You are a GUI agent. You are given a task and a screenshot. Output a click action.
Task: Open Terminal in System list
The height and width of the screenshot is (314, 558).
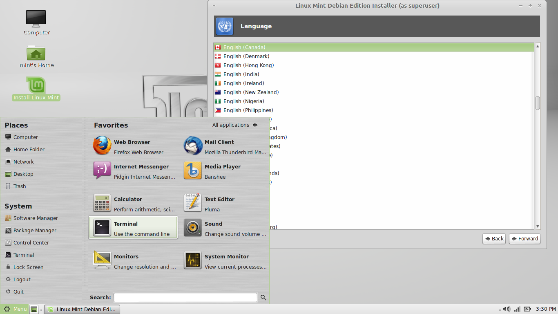pyautogui.click(x=20, y=255)
